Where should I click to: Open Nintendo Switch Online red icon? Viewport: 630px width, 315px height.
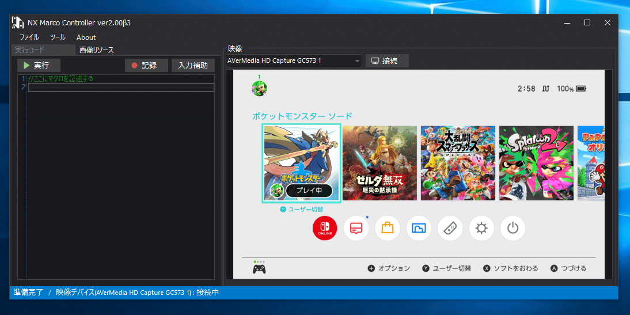(325, 229)
